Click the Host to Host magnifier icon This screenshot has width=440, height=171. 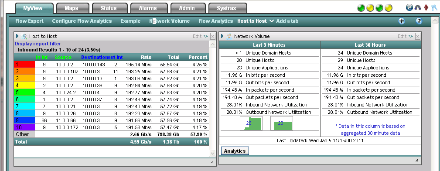pyautogui.click(x=25, y=36)
